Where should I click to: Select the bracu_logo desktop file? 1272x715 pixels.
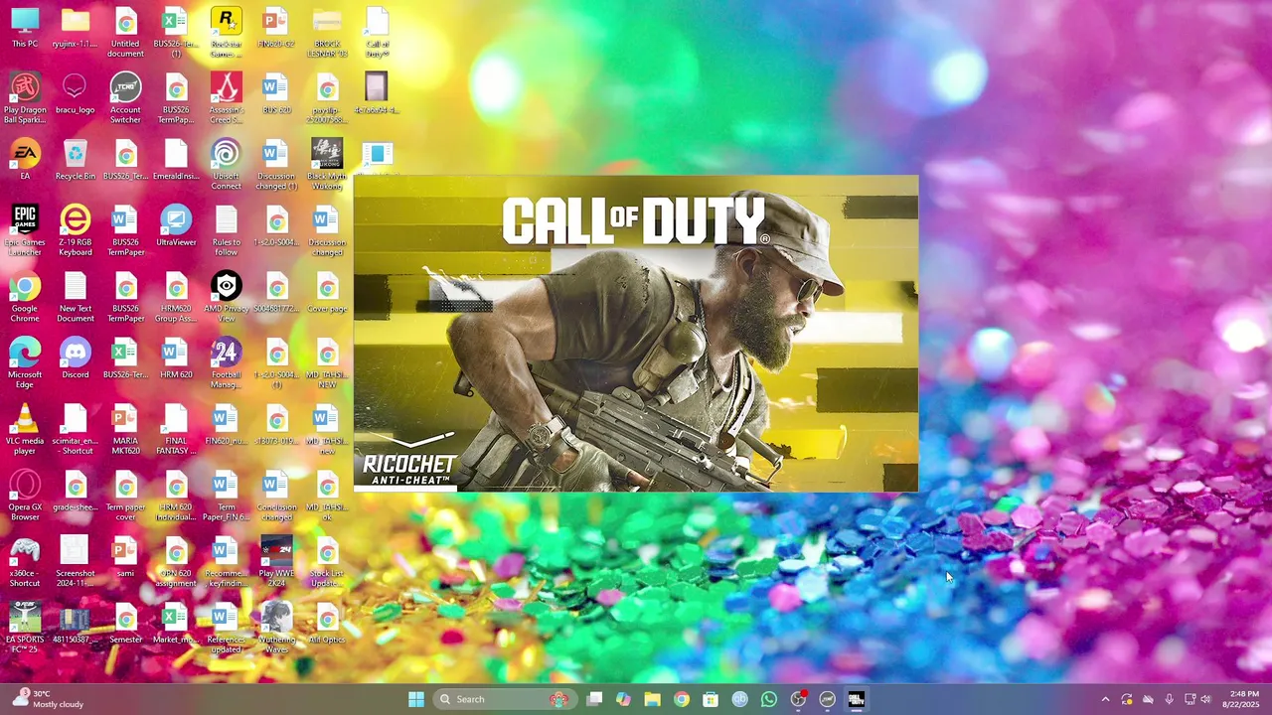[76, 95]
